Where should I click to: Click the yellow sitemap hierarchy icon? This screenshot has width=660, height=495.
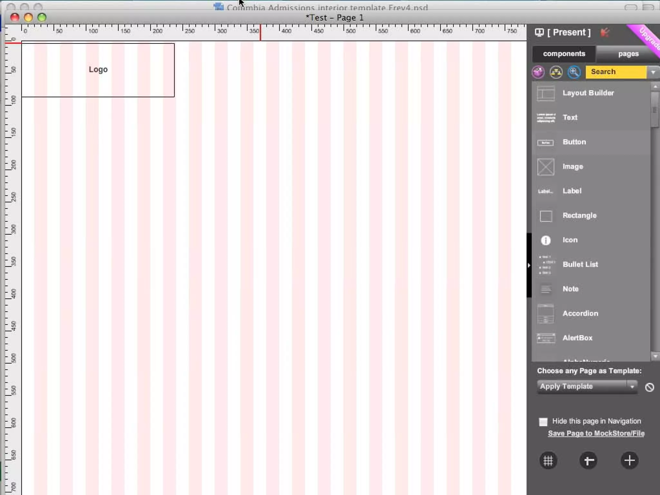click(556, 72)
